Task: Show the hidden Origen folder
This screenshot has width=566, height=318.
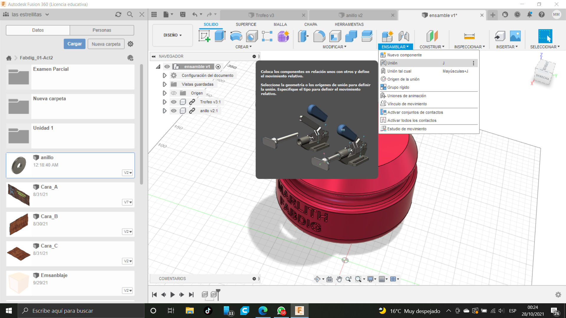Action: click(174, 93)
